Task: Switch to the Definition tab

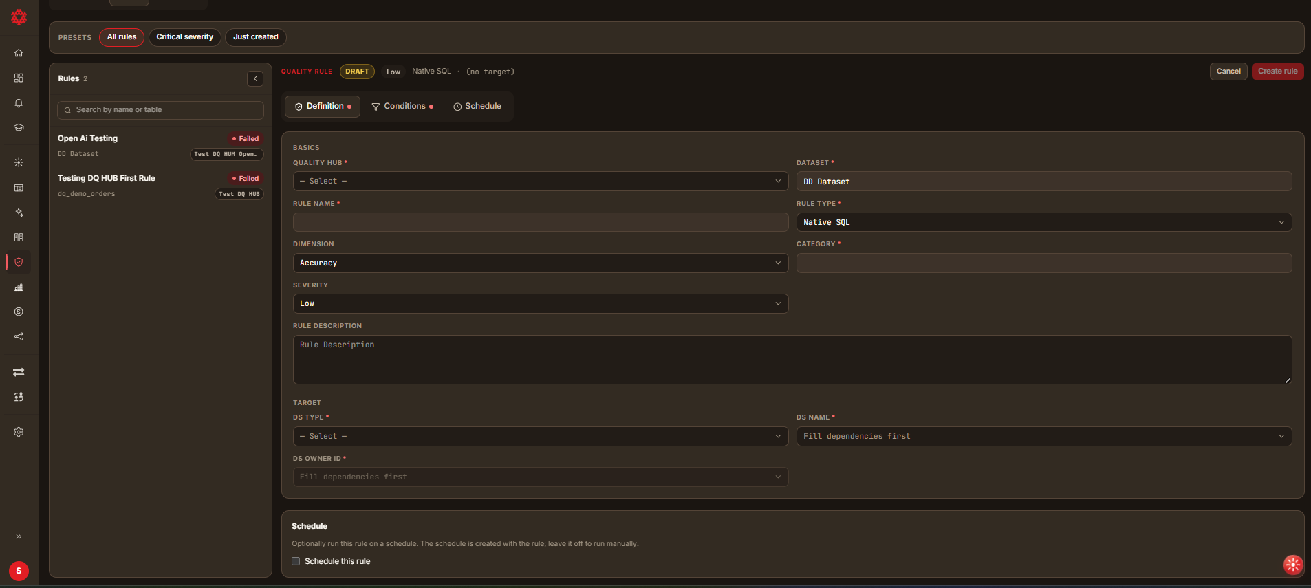Action: click(x=323, y=107)
